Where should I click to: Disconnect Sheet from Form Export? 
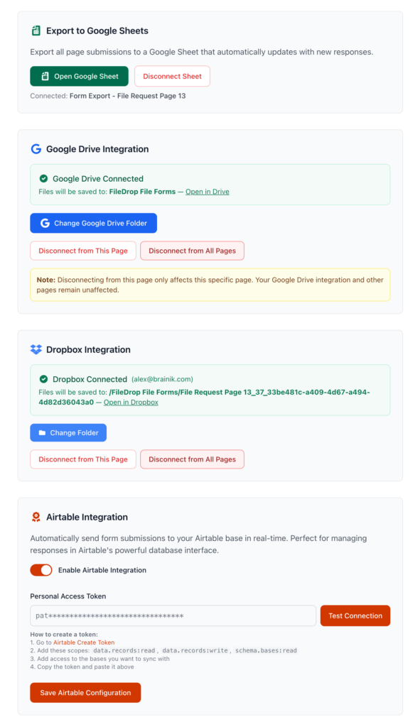click(172, 76)
